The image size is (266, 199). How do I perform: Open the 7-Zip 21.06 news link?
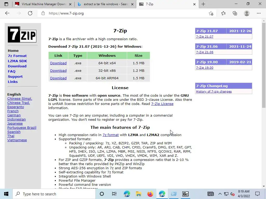[205, 52]
